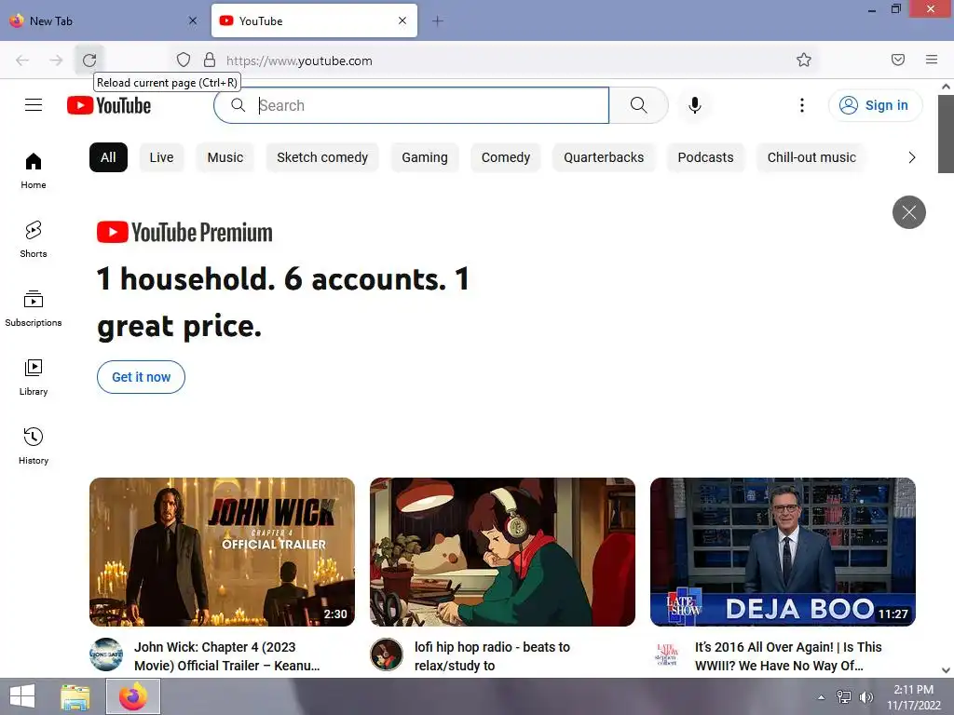954x715 pixels.
Task: Close the New Tab tab
Action: tap(193, 20)
